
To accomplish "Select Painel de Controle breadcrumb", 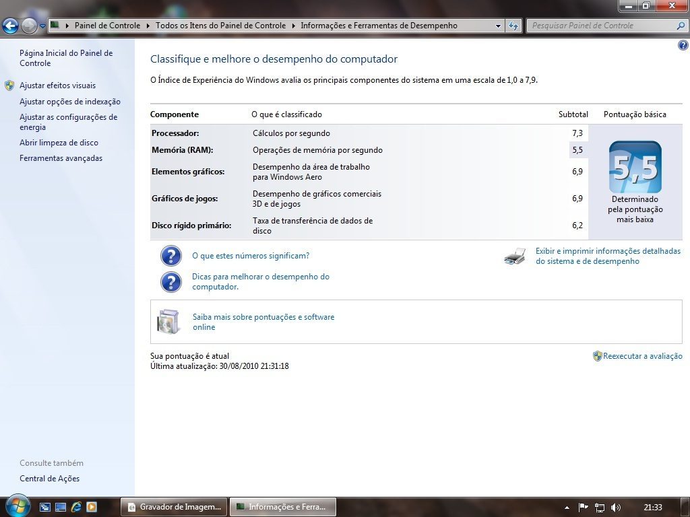I will tap(107, 26).
